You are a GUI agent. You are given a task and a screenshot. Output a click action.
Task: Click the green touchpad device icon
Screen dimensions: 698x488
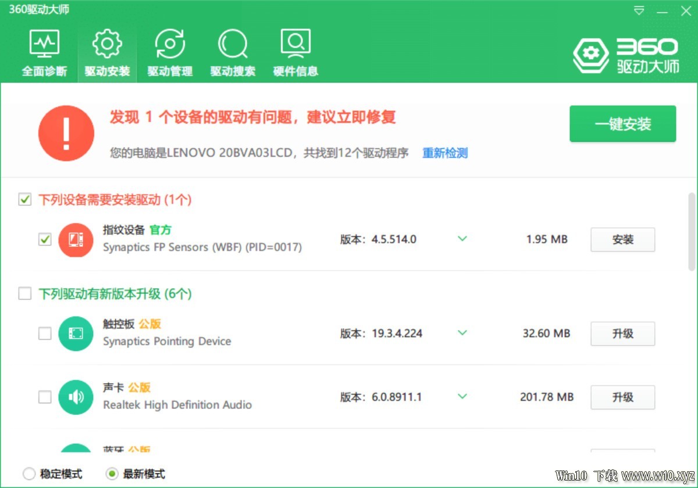[76, 333]
